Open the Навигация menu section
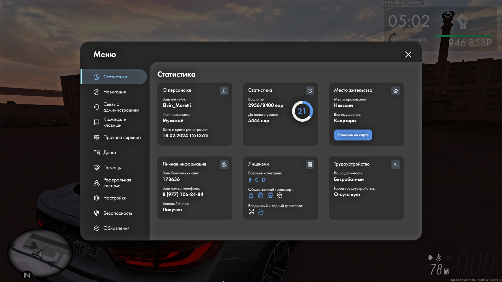The height and width of the screenshot is (282, 502). tap(115, 92)
